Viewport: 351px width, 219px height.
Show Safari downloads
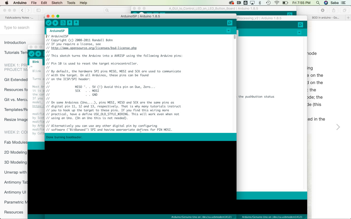(x=323, y=10)
